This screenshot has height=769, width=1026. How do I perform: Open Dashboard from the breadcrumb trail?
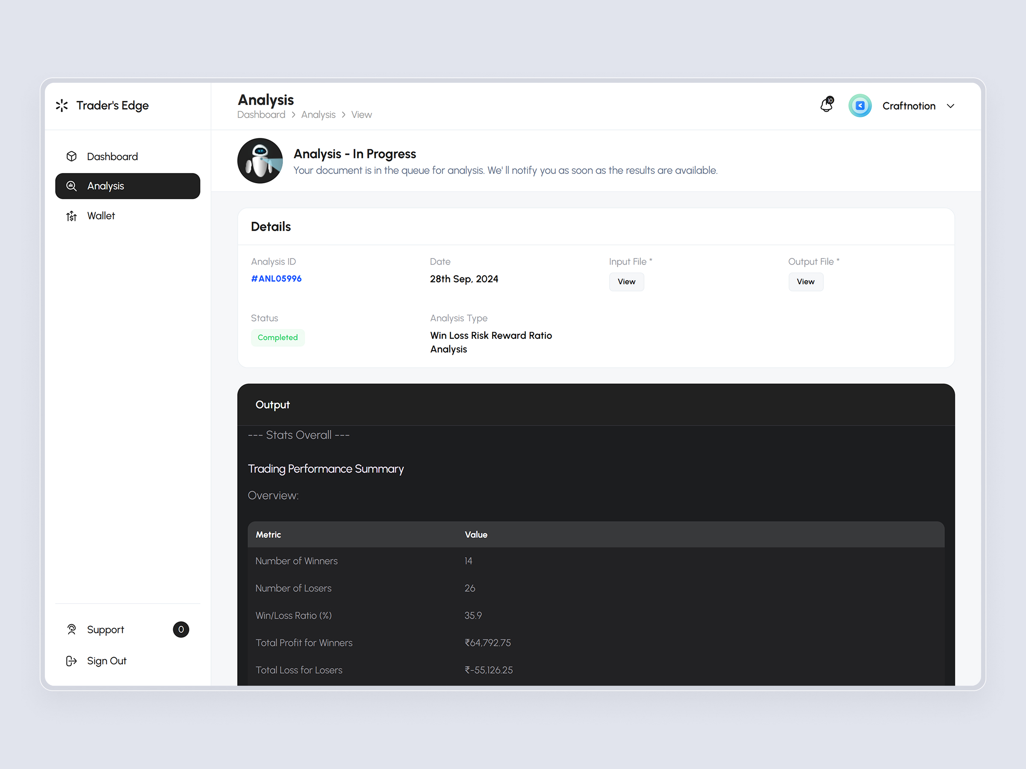coord(261,114)
